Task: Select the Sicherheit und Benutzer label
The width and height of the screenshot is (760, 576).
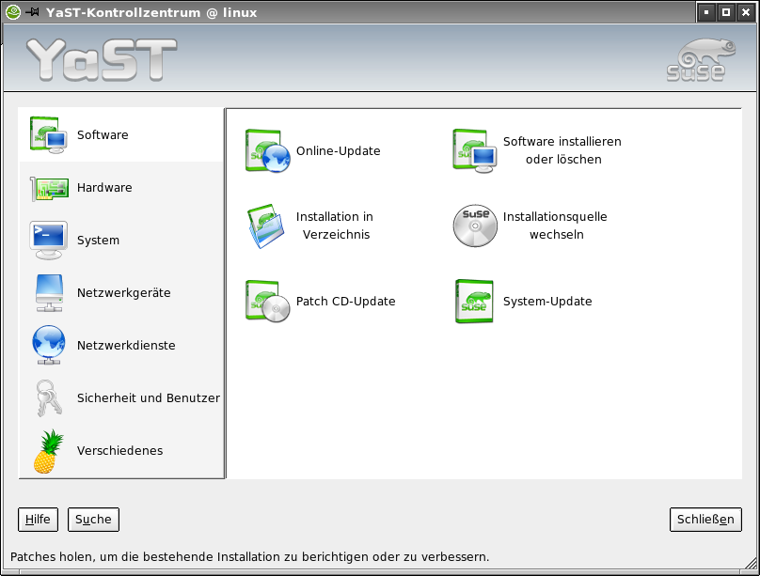Action: (x=149, y=397)
